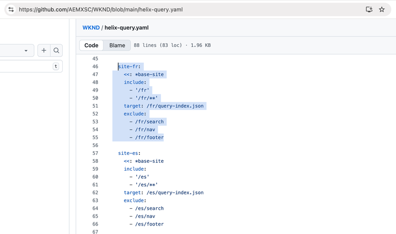Switch to the Code tab
This screenshot has height=234, width=396.
click(x=91, y=45)
